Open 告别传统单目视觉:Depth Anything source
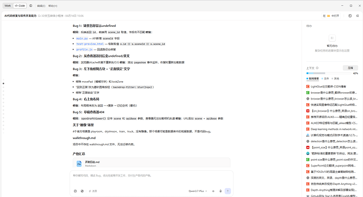Screen dimensions: 363x197 [332, 184]
